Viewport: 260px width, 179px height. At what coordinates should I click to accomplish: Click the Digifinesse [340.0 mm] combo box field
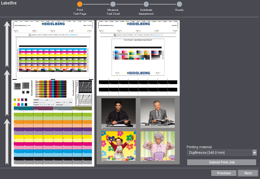219,153
